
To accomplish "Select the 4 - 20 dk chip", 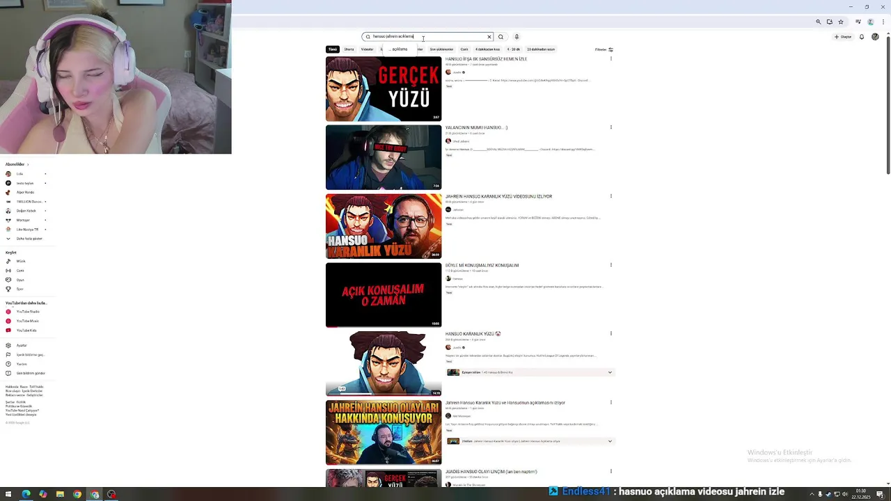I will coord(514,49).
